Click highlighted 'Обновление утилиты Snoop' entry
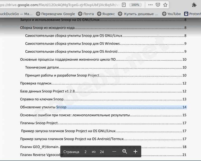Image resolution: width=201 pixels, height=161 pixels. 103,107
